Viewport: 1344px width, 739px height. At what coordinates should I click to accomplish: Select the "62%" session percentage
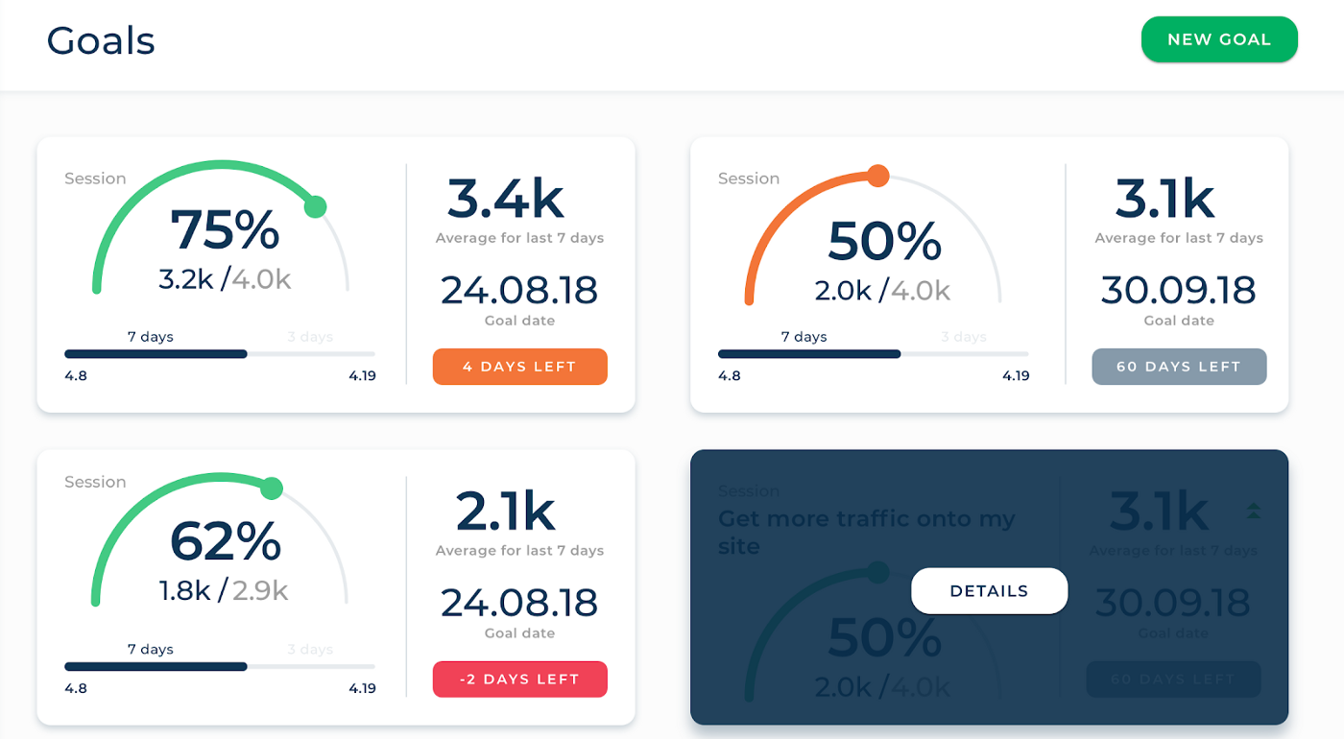point(225,541)
